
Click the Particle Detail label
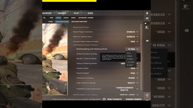[x=83, y=73]
